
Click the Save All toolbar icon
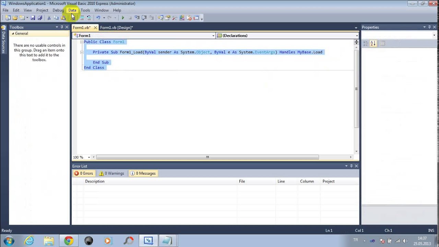(40, 17)
